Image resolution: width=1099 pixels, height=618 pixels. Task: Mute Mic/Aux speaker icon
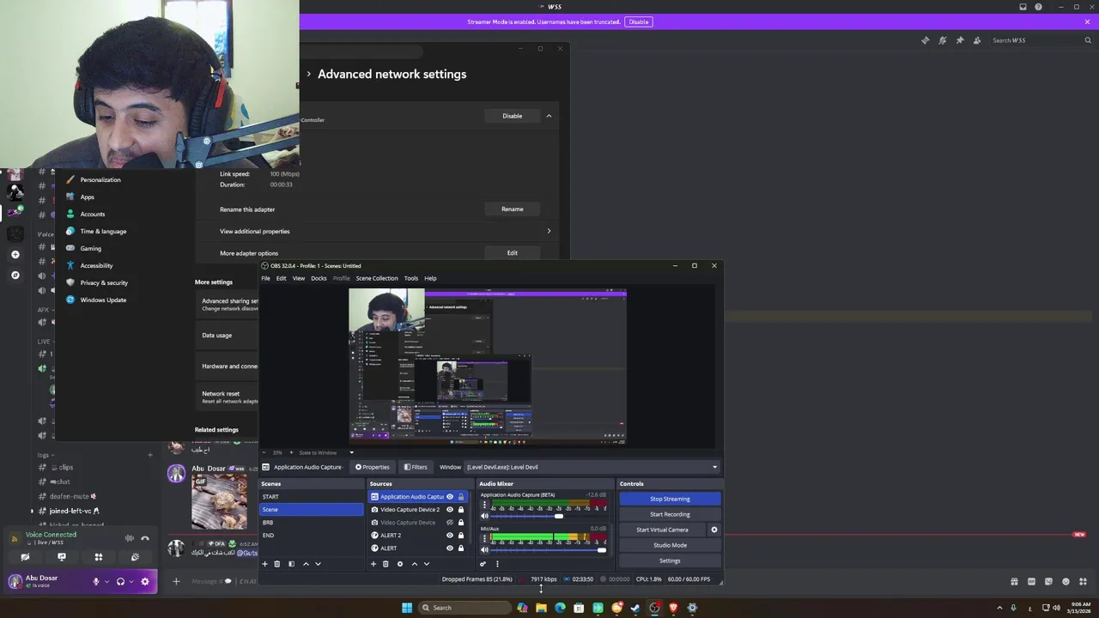(x=484, y=550)
